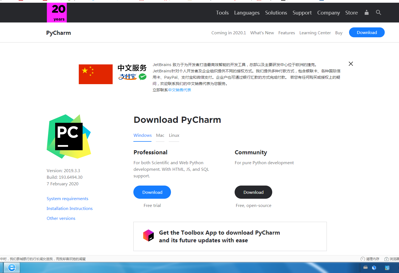Open the Languages menu
Screen dimensions: 399x273
tap(247, 13)
